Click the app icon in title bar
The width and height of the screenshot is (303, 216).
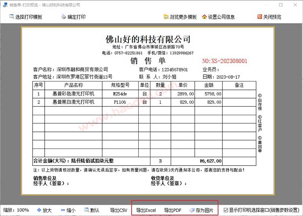tap(5, 5)
